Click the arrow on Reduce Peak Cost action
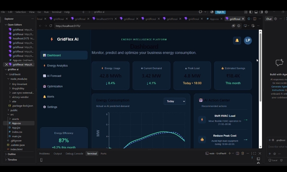Viewport: 287px width, 172px height. 246,140
